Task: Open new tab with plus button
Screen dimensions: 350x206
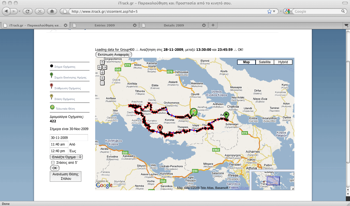Action: [213, 25]
